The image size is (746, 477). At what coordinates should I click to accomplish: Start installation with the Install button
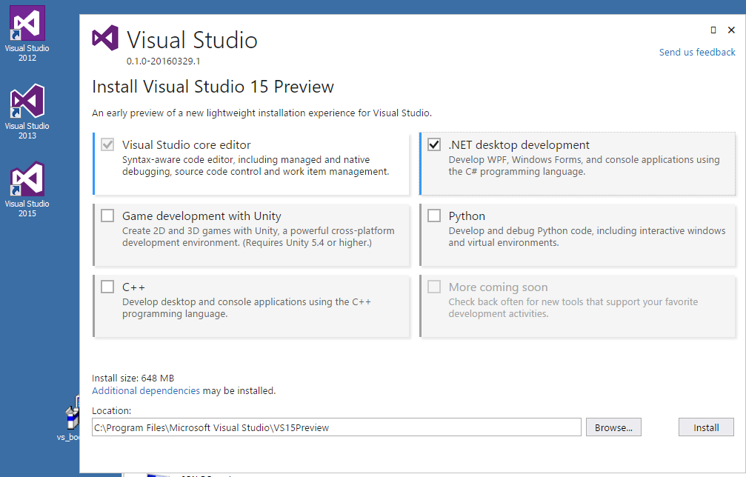706,427
